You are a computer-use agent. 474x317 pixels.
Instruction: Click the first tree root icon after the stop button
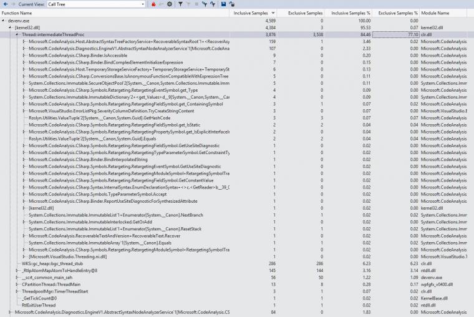click(x=205, y=4)
